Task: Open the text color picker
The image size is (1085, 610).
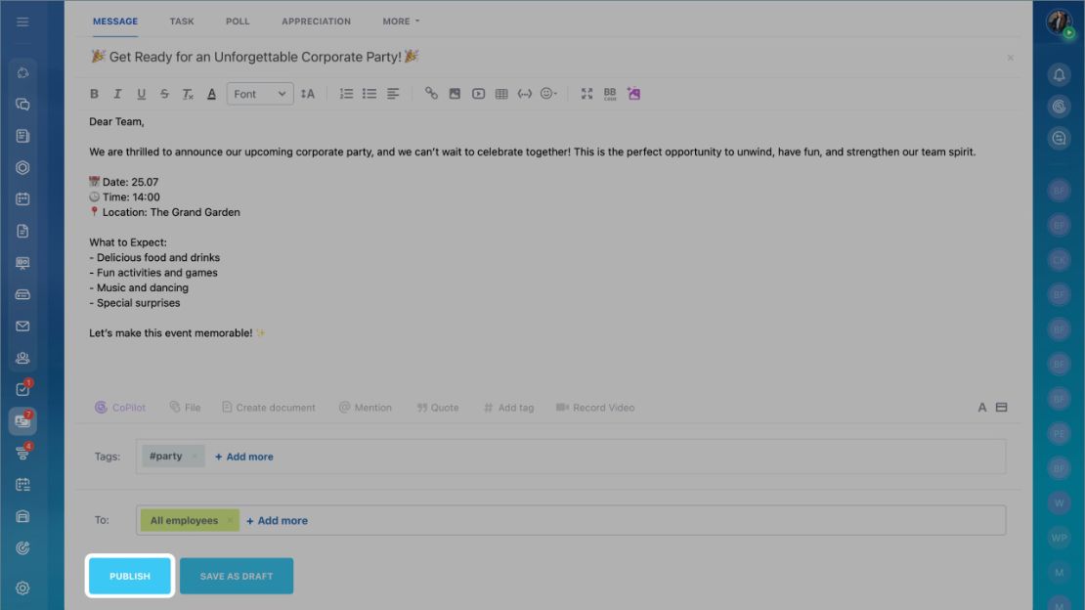Action: [x=212, y=94]
